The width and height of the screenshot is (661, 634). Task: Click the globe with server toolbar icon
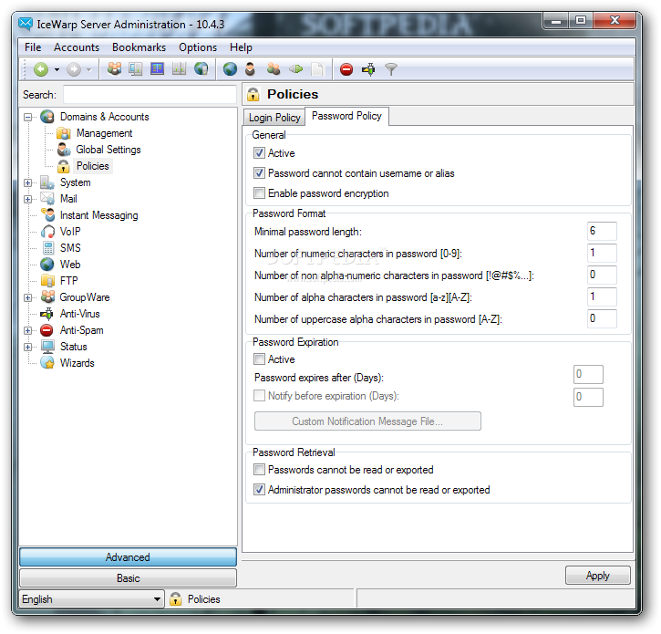[x=201, y=68]
